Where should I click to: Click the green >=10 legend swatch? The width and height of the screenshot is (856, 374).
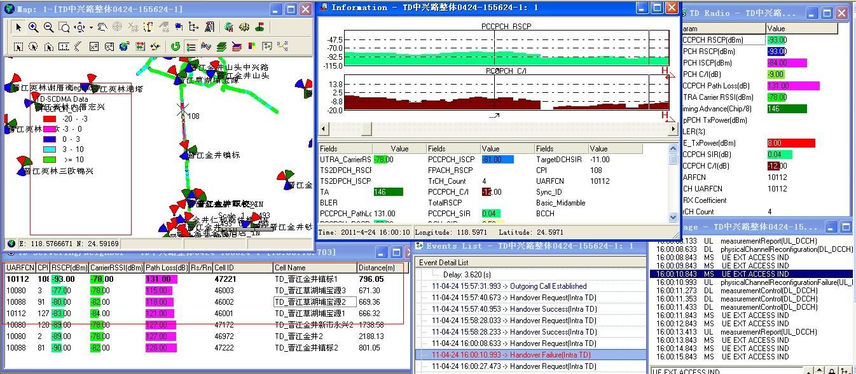[50, 159]
